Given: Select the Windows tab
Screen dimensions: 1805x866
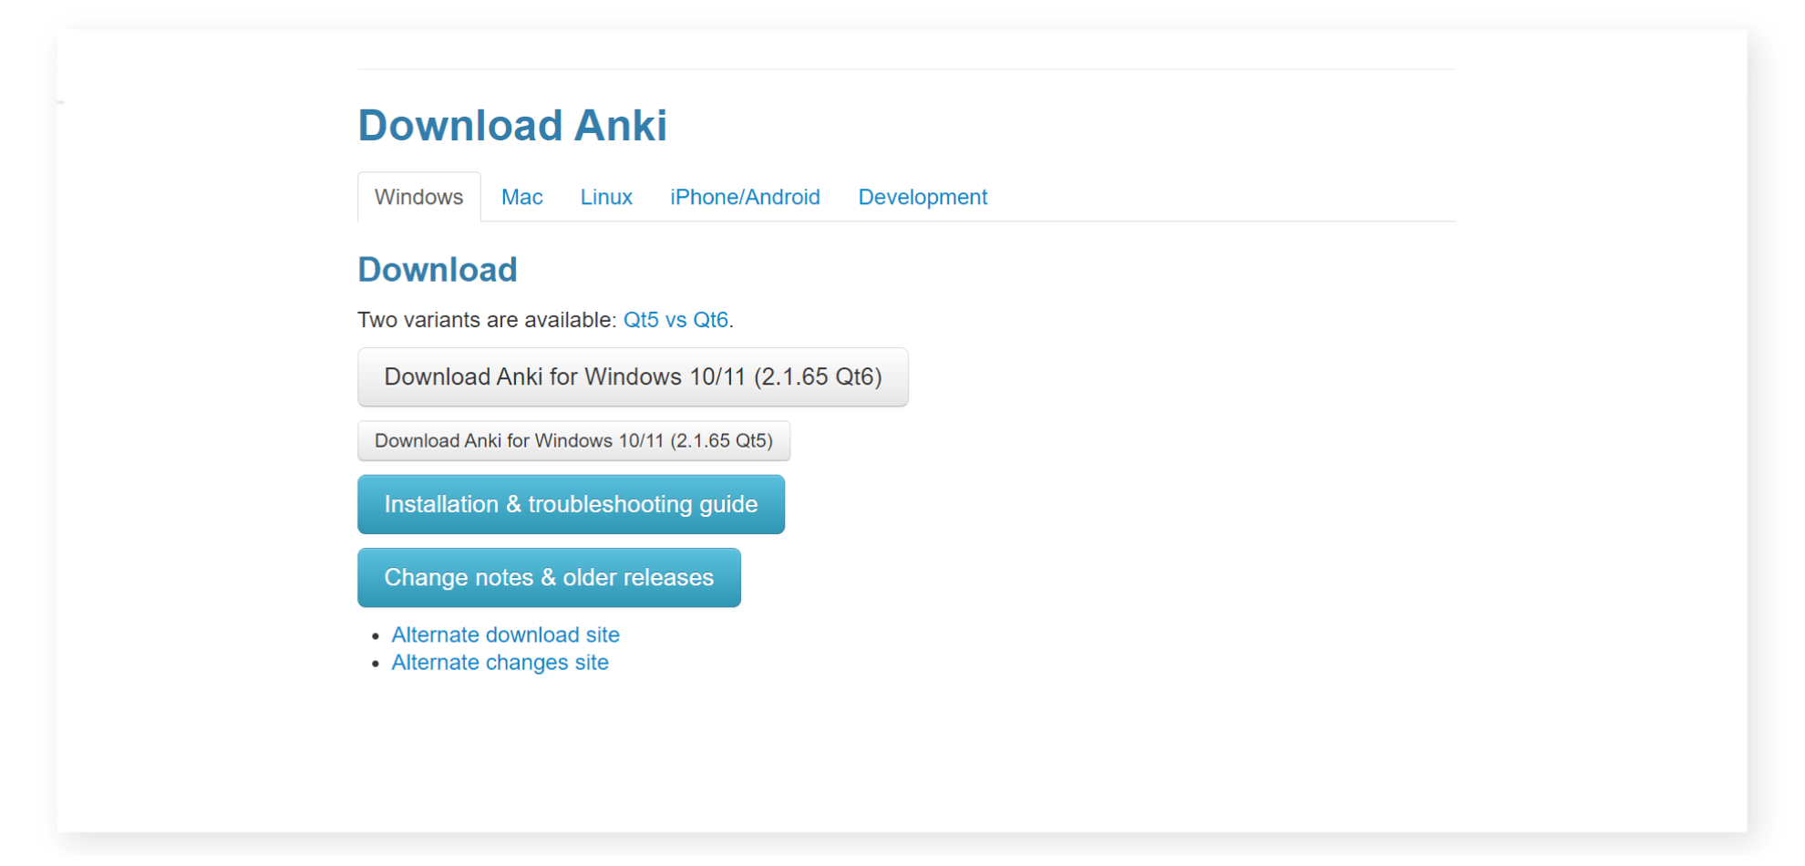Looking at the screenshot, I should coord(418,197).
